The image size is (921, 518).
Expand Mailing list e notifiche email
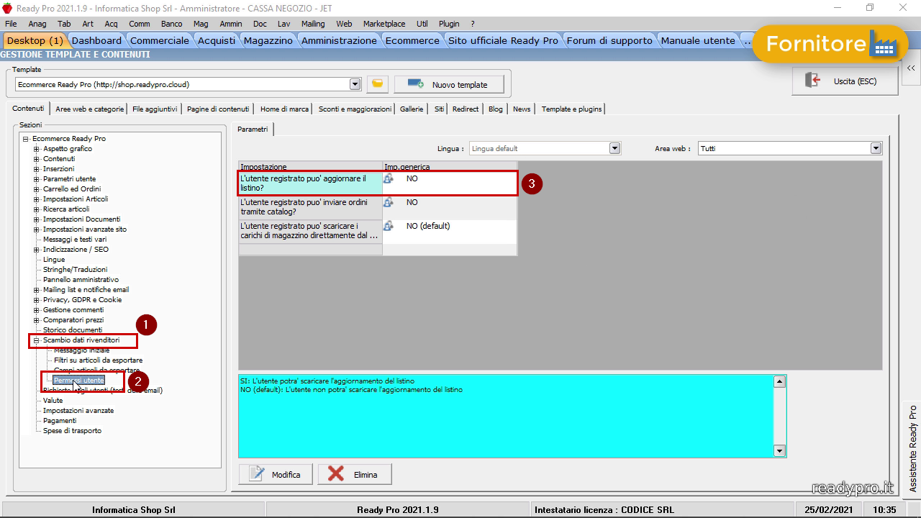click(37, 290)
